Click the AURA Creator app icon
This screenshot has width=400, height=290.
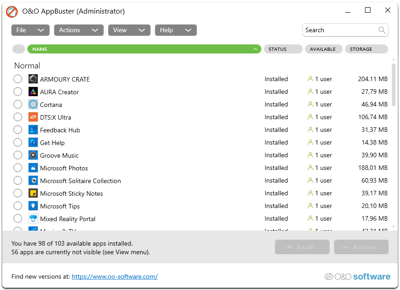click(33, 92)
